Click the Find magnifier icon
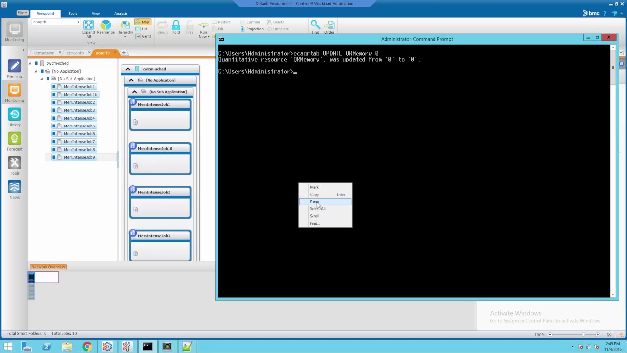This screenshot has width=627, height=353. click(x=315, y=25)
